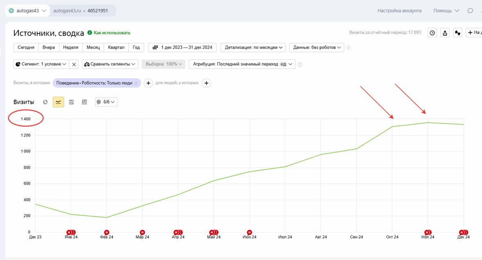Open the chat messages icon in header
This screenshot has width=482, height=260.
(x=470, y=11)
